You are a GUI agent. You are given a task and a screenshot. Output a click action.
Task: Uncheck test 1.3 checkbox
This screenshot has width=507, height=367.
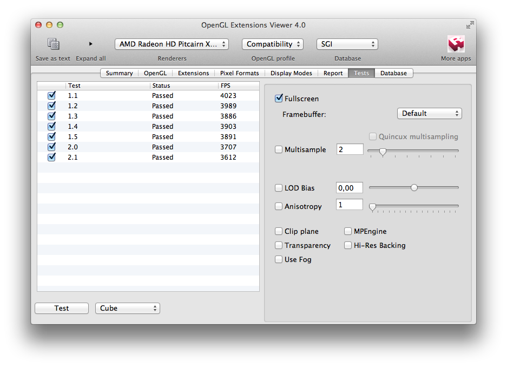(51, 116)
